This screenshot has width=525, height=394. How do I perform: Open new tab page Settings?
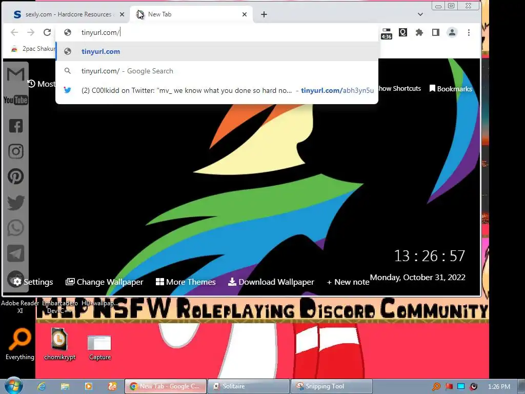pyautogui.click(x=33, y=282)
